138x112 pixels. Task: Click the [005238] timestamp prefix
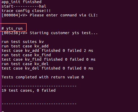pyautogui.click(x=11, y=33)
